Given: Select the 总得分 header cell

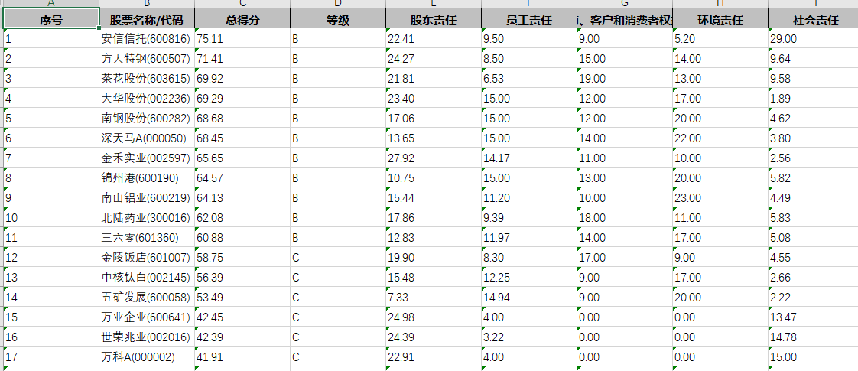Looking at the screenshot, I should pyautogui.click(x=242, y=18).
